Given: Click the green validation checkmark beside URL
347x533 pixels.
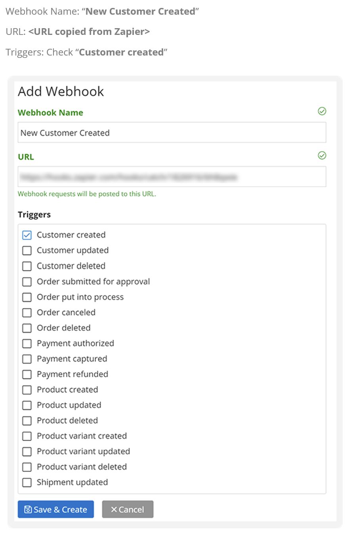Looking at the screenshot, I should (x=322, y=155).
